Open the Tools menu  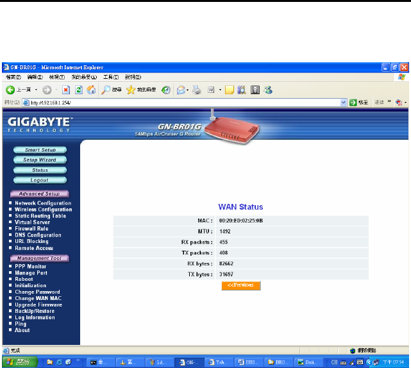pyautogui.click(x=111, y=77)
